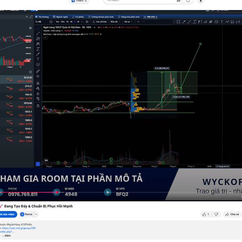
Task: Select the text tool in top toolbar
Action: click(x=221, y=22)
